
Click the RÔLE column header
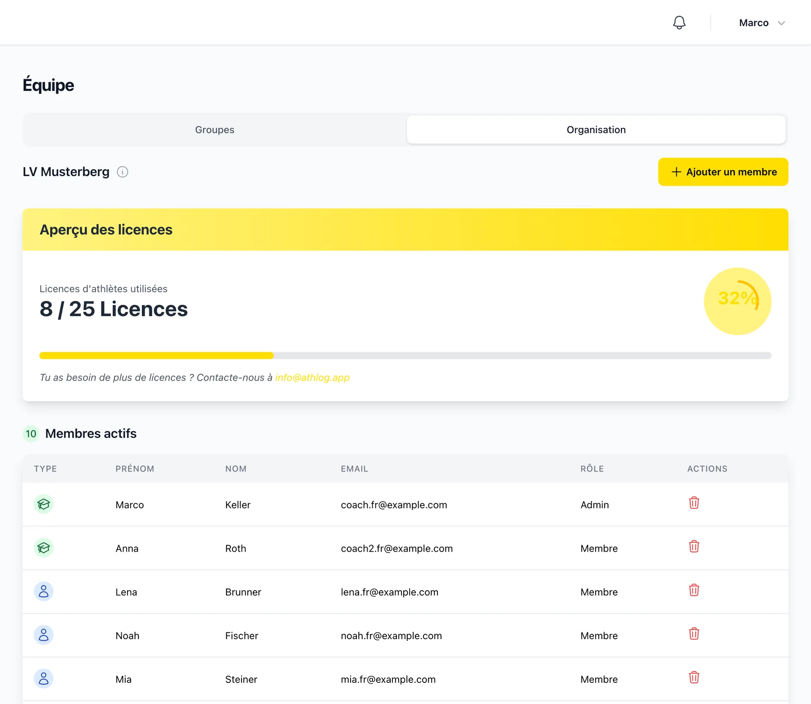(x=592, y=469)
